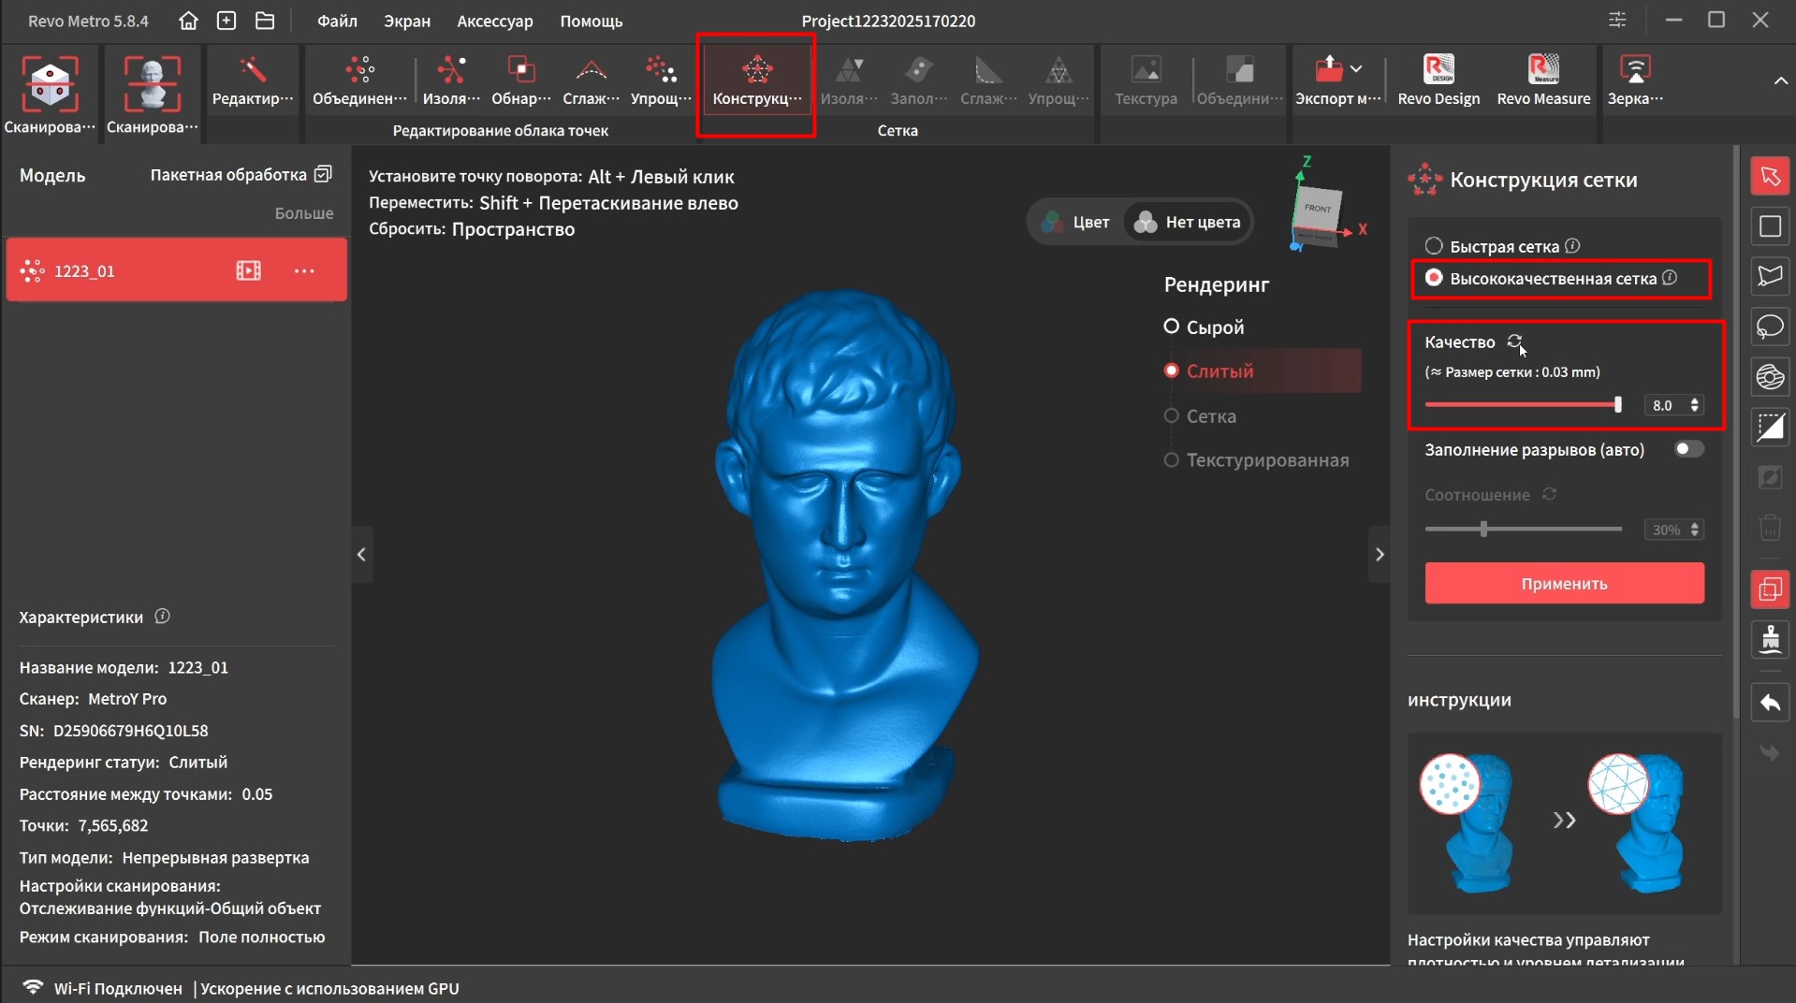1796x1003 pixels.
Task: Select the first Сканирова… scan mode icon
Action: click(x=50, y=94)
